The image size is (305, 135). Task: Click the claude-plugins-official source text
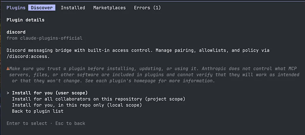click(x=51, y=38)
